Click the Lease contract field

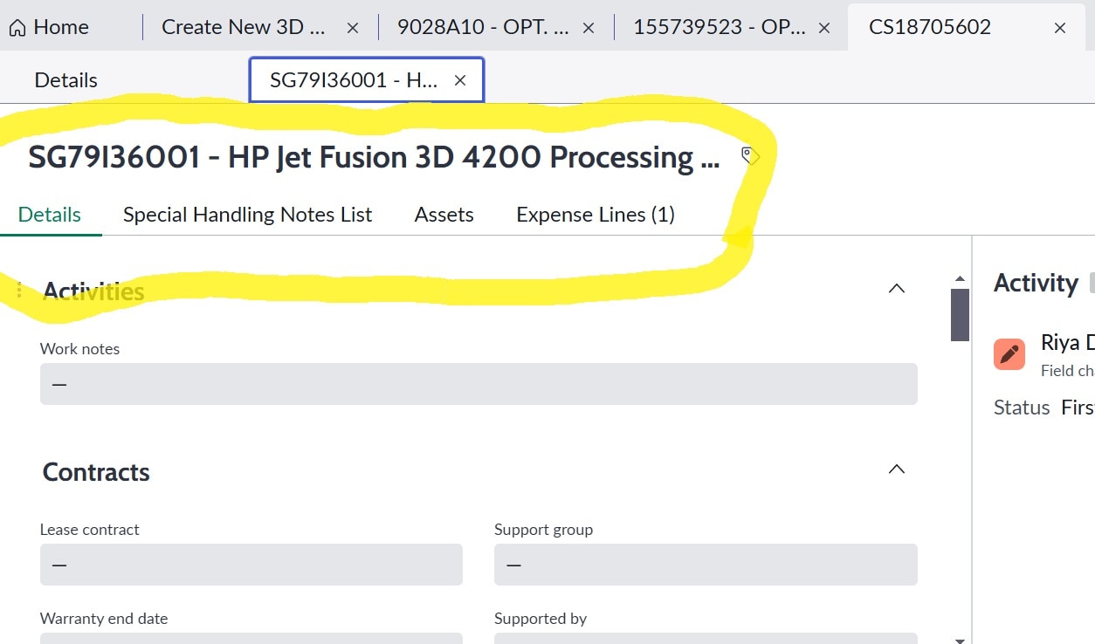[251, 565]
